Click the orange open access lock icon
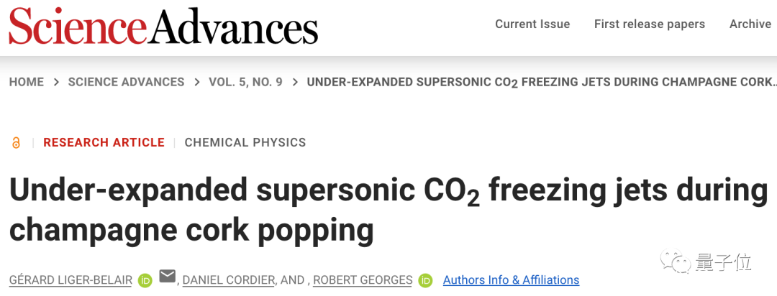 tap(17, 142)
